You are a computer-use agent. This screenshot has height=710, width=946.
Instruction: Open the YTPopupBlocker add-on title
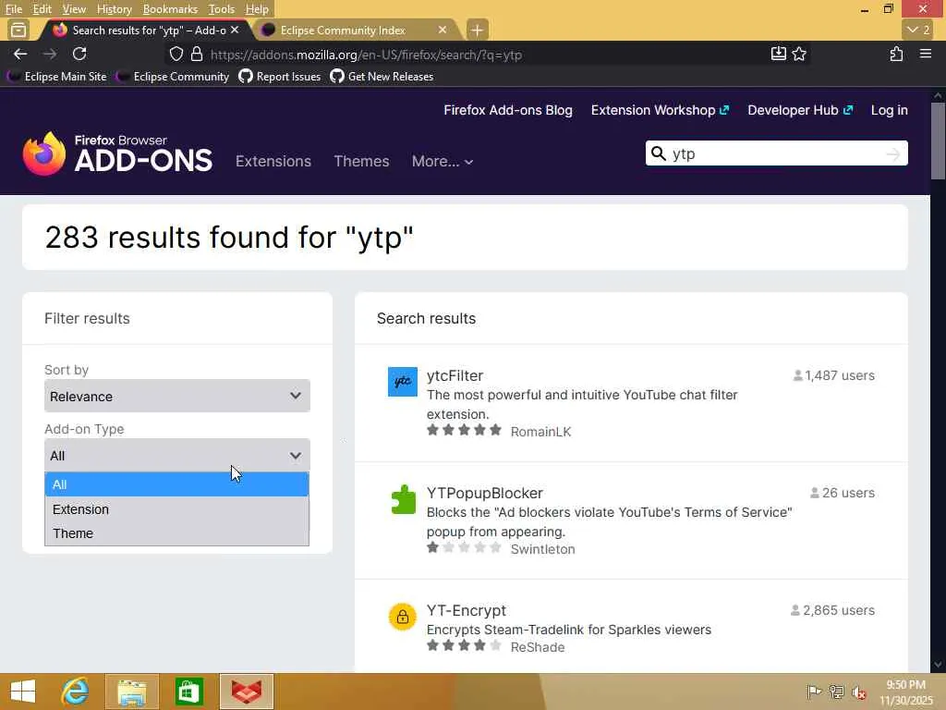pos(484,493)
